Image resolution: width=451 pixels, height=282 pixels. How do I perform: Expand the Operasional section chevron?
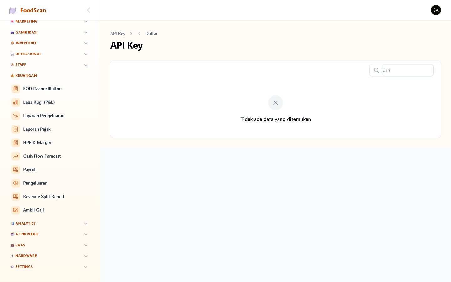86,54
